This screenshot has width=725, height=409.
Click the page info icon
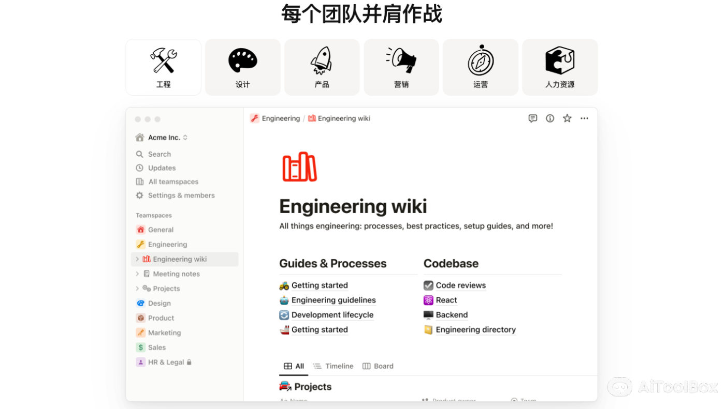tap(549, 118)
